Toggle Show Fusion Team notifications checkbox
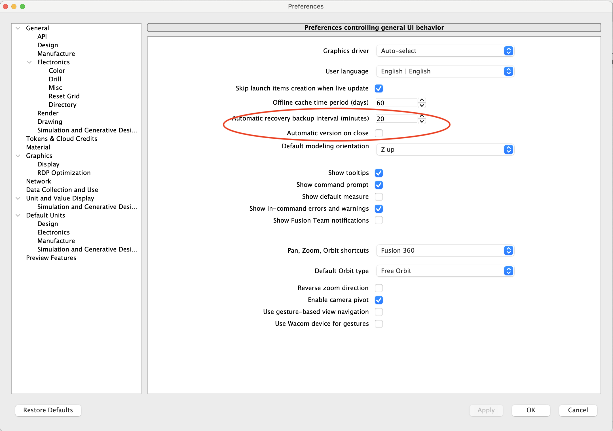613x431 pixels. (x=379, y=220)
